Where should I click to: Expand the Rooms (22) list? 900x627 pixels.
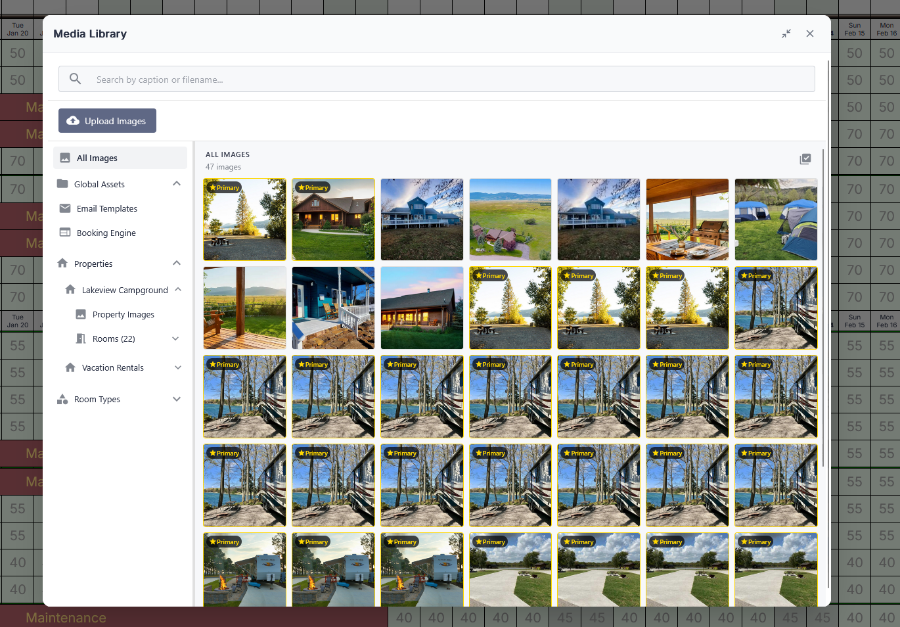click(x=175, y=338)
